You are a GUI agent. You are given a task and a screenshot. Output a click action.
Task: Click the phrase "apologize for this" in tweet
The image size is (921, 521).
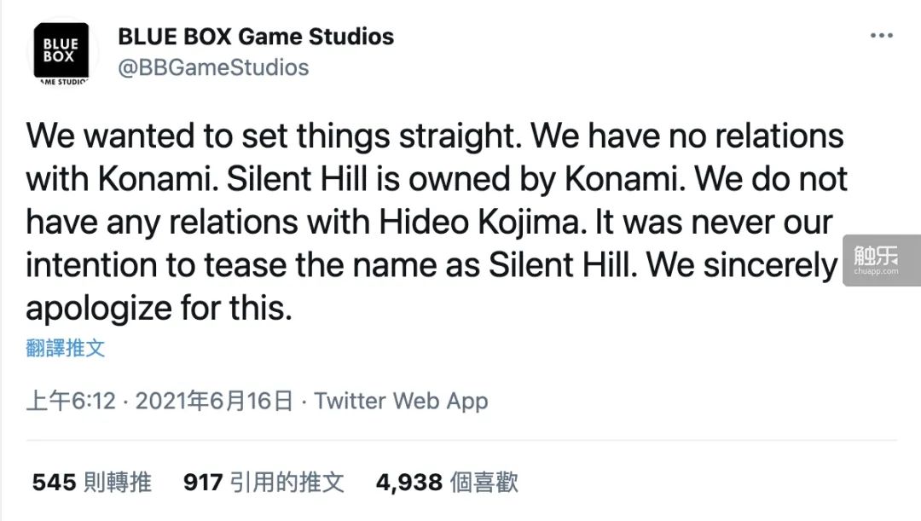coord(159,308)
